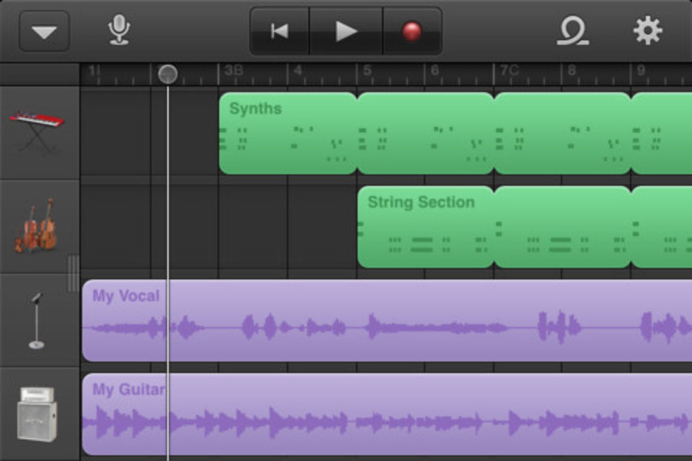Open the navigation dropdown triangle button
This screenshot has width=692, height=461.
coord(44,31)
